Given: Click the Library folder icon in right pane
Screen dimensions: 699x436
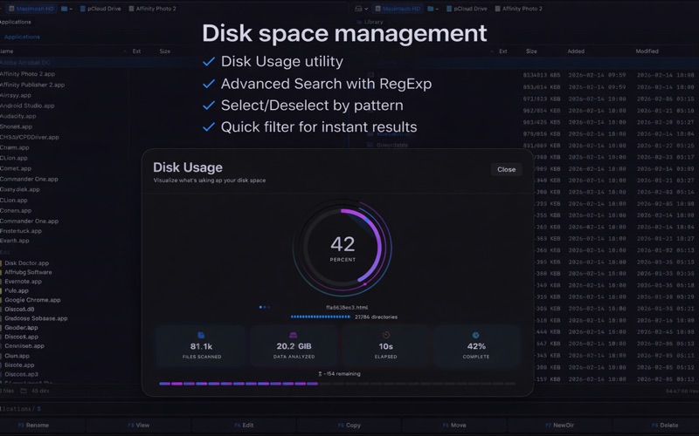Looking at the screenshot, I should coord(359,22).
